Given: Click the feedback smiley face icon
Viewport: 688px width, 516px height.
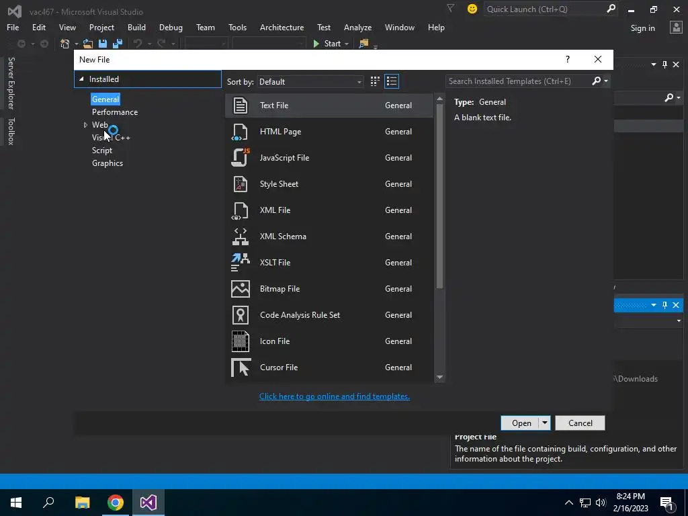Looking at the screenshot, I should coord(472,9).
